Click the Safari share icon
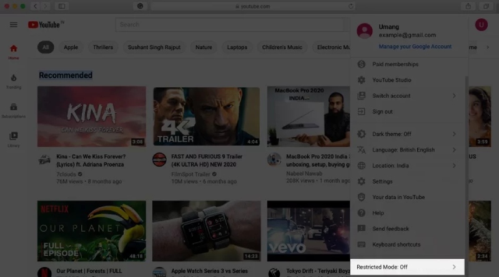The height and width of the screenshot is (277, 499). click(x=468, y=6)
